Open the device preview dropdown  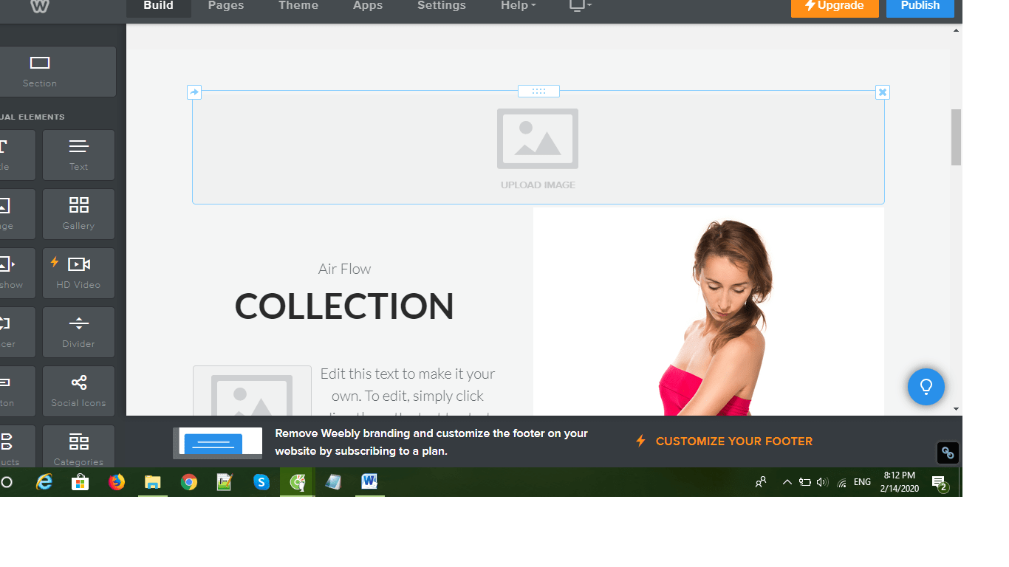tap(579, 6)
